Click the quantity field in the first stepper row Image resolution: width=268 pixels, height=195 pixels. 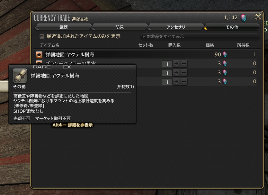167,64
